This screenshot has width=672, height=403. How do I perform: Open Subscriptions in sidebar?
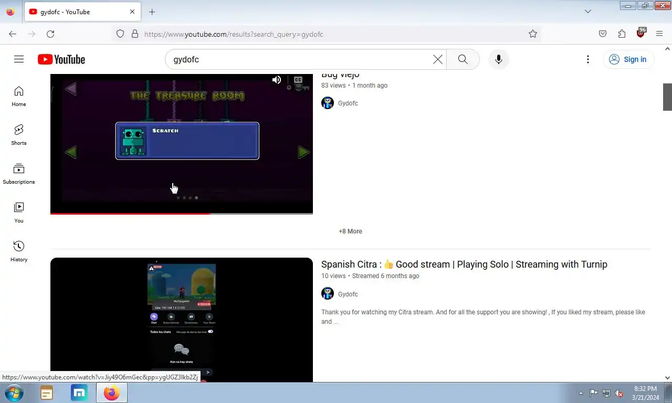pyautogui.click(x=19, y=174)
